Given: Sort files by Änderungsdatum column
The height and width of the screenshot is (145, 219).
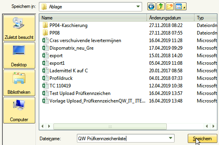Looking at the screenshot, I should click(171, 18).
